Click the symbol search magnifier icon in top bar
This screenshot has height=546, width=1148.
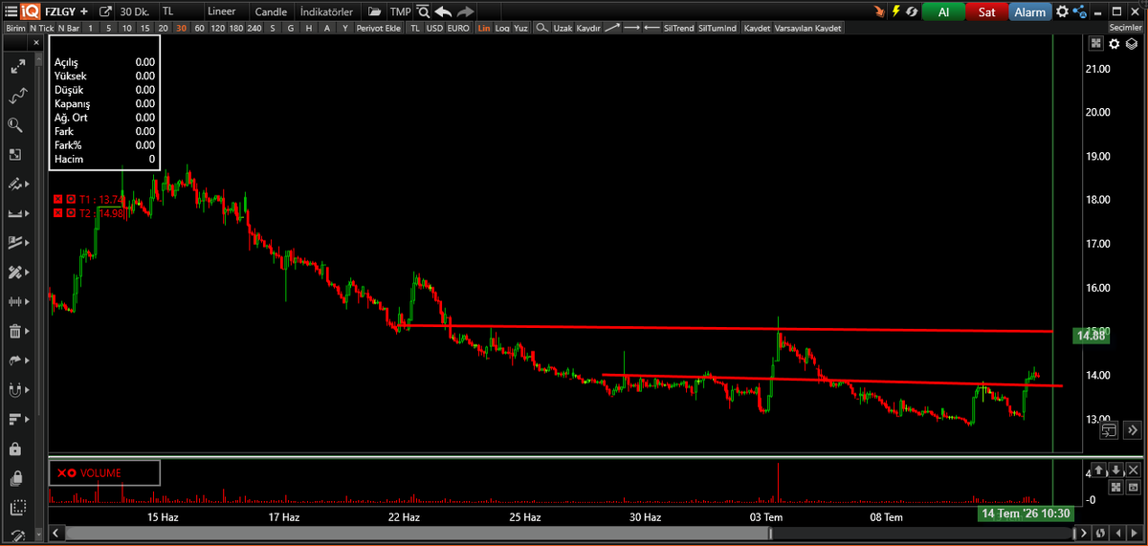tap(422, 11)
